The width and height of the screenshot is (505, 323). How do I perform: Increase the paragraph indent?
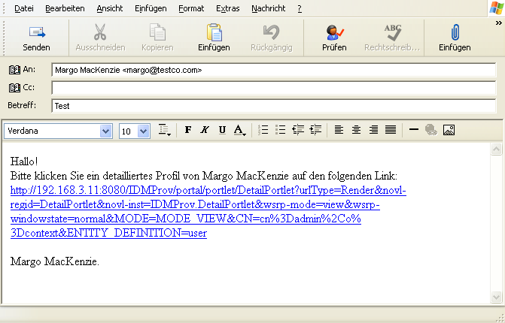(x=315, y=130)
